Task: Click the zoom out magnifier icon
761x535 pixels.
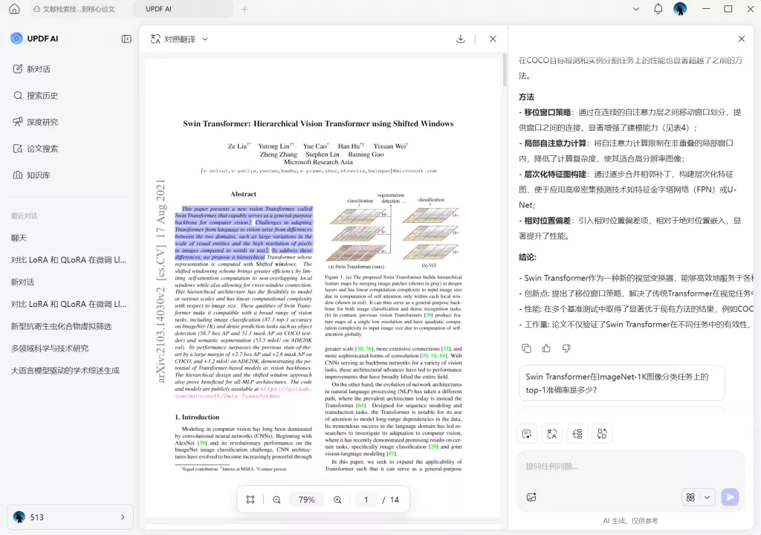Action: (x=276, y=500)
